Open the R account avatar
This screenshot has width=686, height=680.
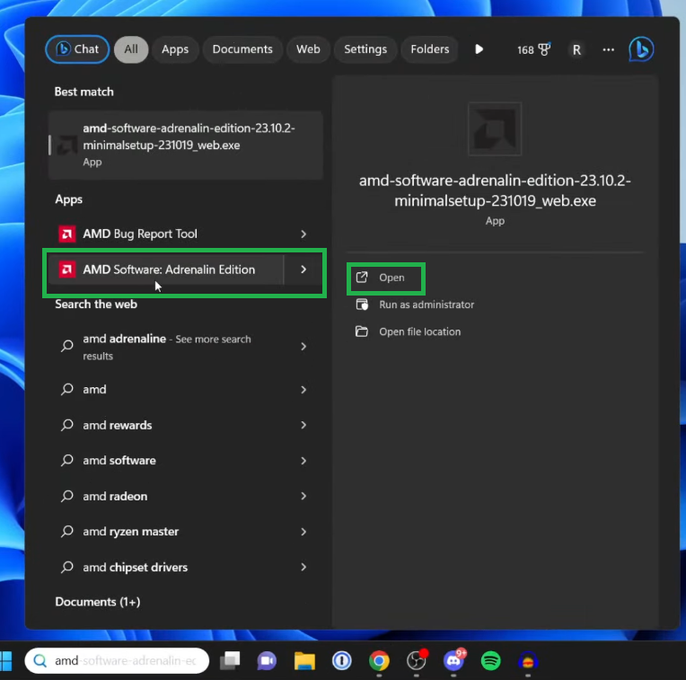click(x=576, y=50)
